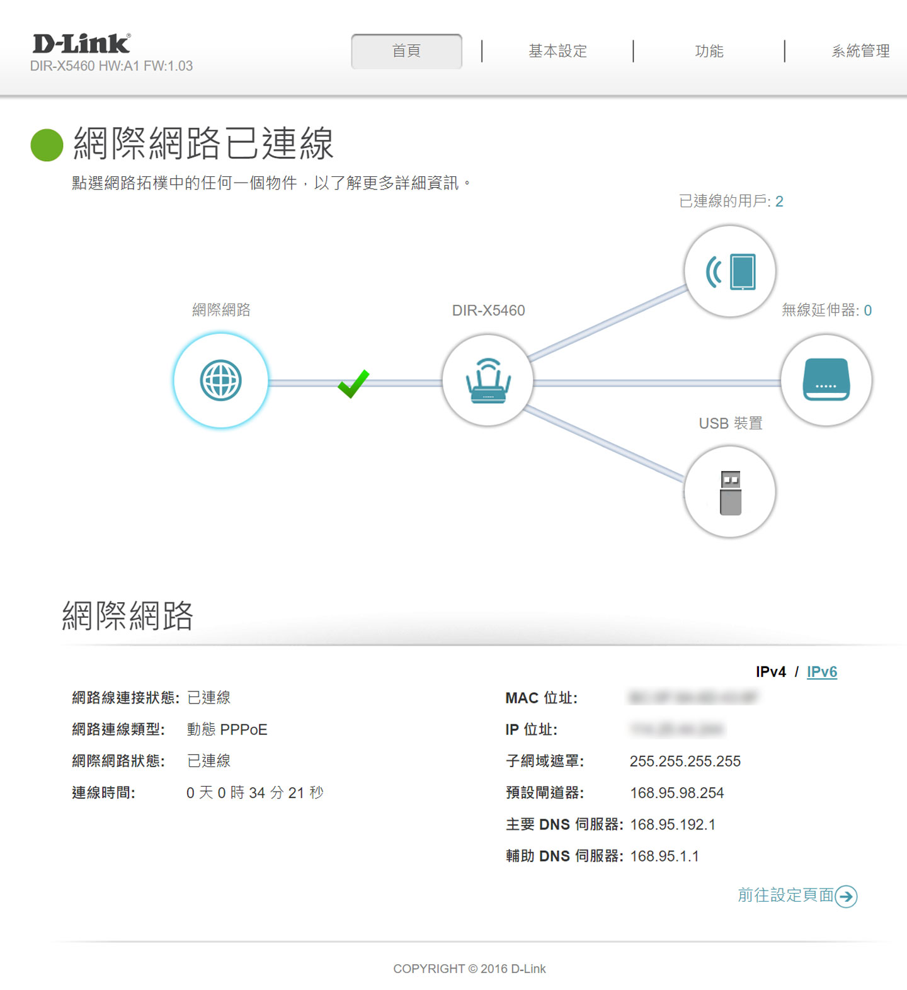Click the green internet status dot

(47, 145)
